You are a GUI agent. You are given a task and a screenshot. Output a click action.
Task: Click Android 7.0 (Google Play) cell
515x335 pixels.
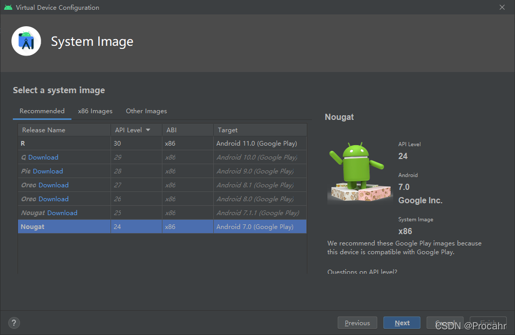point(261,226)
